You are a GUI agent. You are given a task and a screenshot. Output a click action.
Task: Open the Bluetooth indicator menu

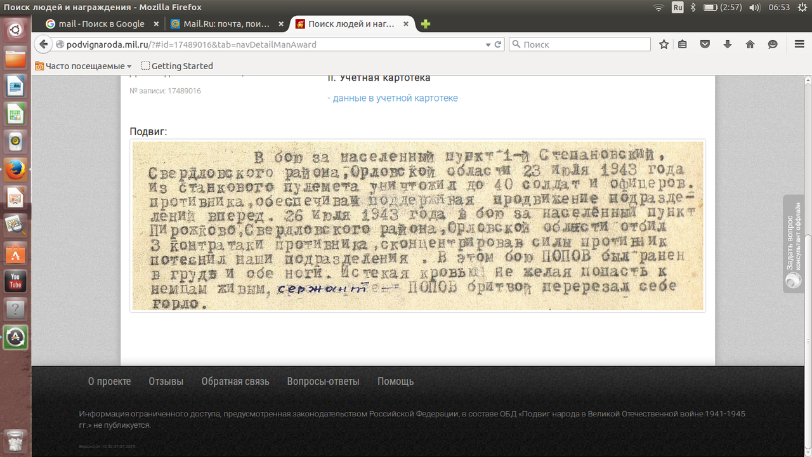pyautogui.click(x=693, y=8)
